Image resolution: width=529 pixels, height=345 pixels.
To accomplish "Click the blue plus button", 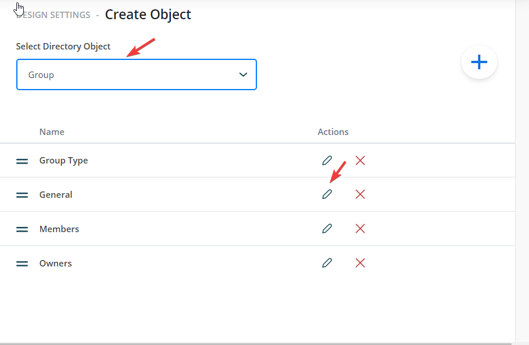I will pos(479,62).
